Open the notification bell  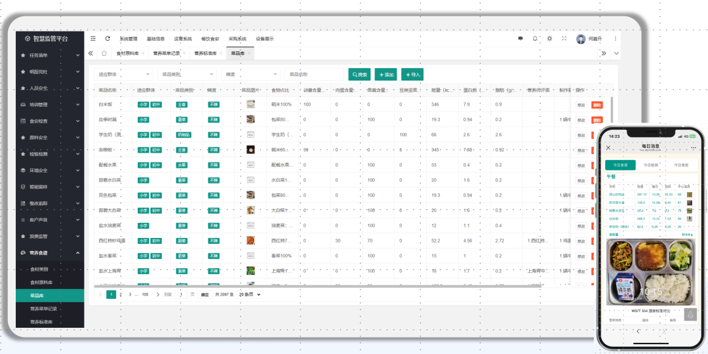(535, 39)
